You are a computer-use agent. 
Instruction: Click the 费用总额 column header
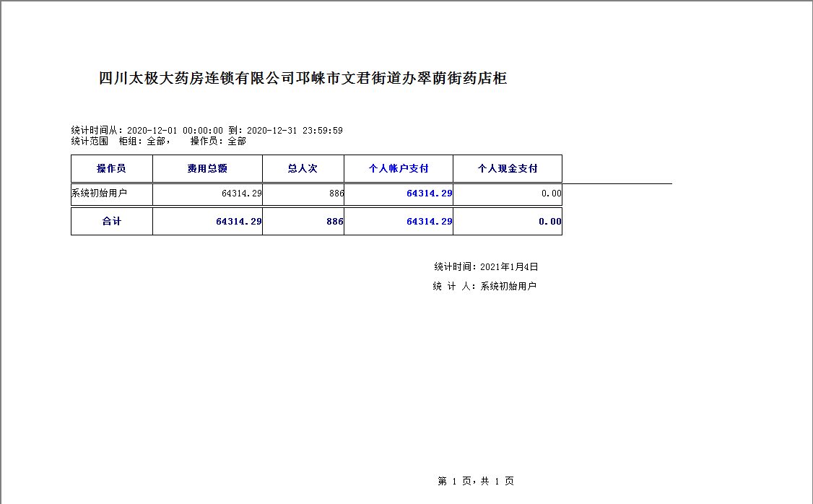[207, 168]
